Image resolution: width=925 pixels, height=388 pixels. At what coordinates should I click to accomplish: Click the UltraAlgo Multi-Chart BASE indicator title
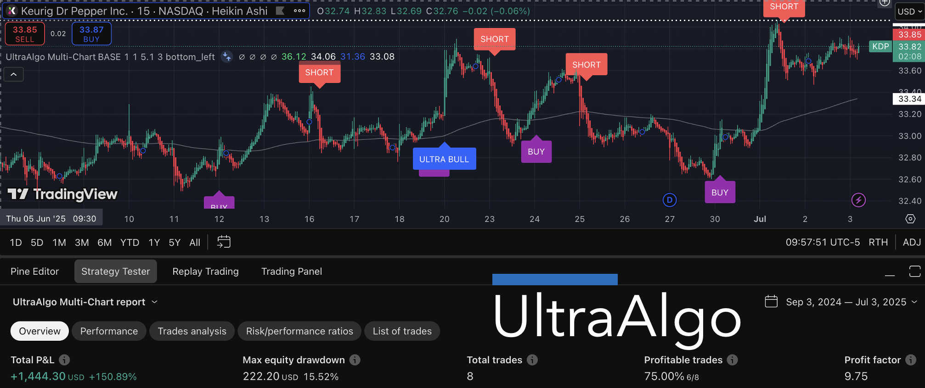click(110, 57)
